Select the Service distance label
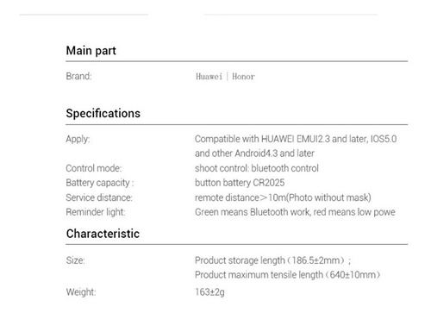This screenshot has width=431, height=313. pyautogui.click(x=99, y=197)
